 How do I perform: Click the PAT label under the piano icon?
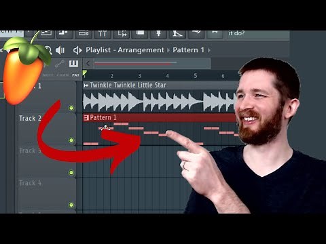click(75, 75)
